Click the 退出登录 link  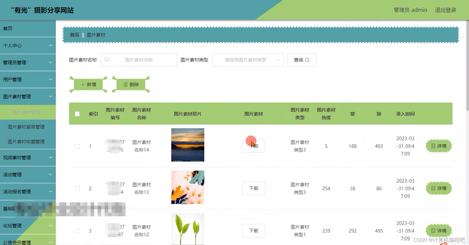point(445,10)
